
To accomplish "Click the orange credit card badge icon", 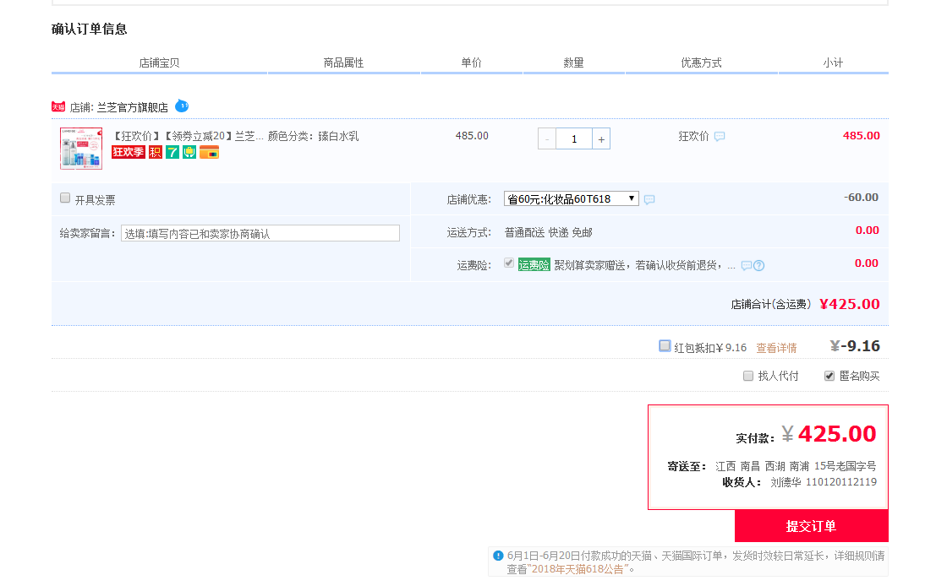I will (209, 152).
